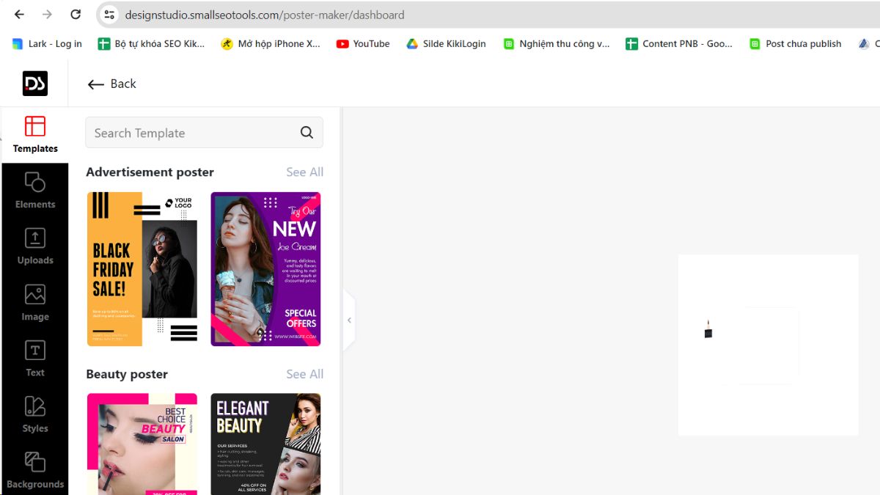Image resolution: width=880 pixels, height=495 pixels.
Task: Choose the Black Friday Sale poster template
Action: (x=142, y=269)
